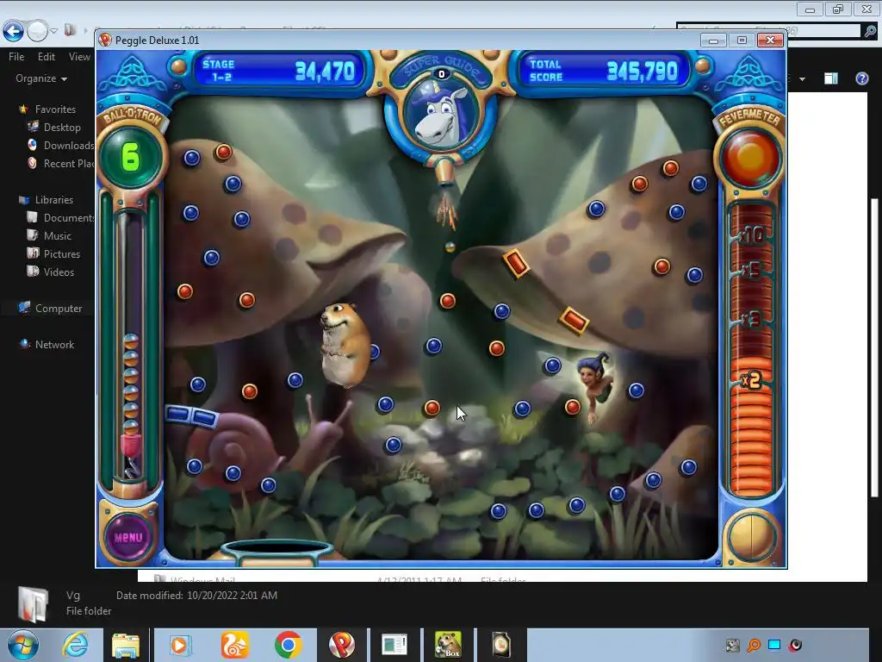Click the blue monitor system tray icon

(x=774, y=645)
